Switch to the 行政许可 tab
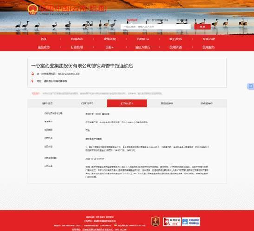This screenshot has height=231, width=254. click(87, 103)
